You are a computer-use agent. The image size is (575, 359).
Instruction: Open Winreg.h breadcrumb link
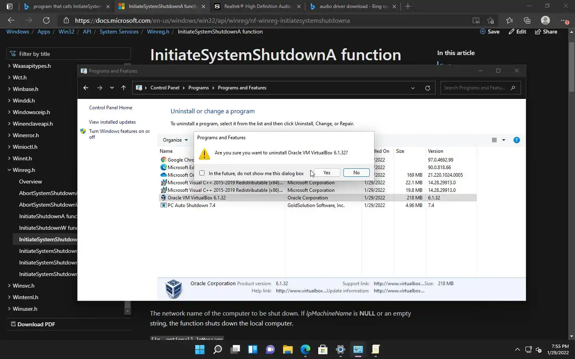[x=158, y=32]
